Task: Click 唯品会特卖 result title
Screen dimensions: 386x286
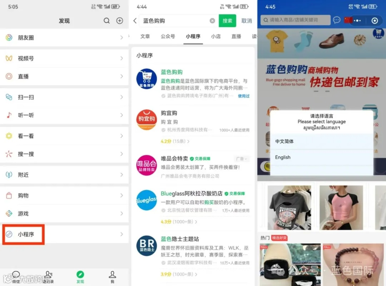Action: (174, 159)
